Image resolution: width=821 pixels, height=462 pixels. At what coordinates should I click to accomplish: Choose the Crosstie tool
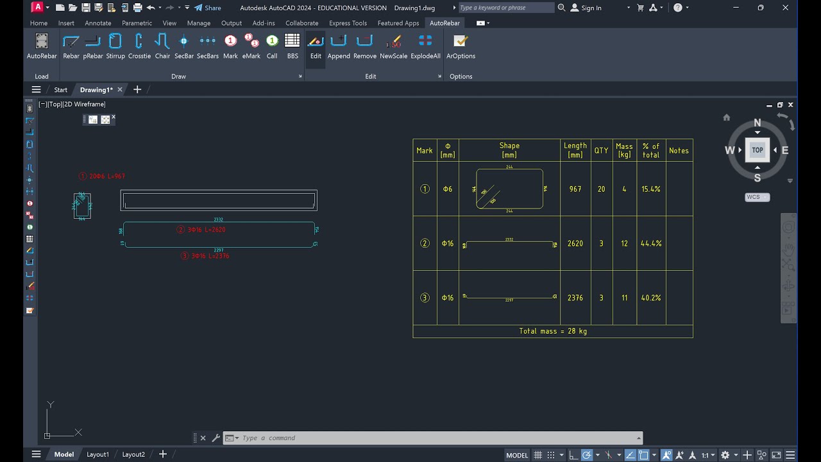click(139, 47)
